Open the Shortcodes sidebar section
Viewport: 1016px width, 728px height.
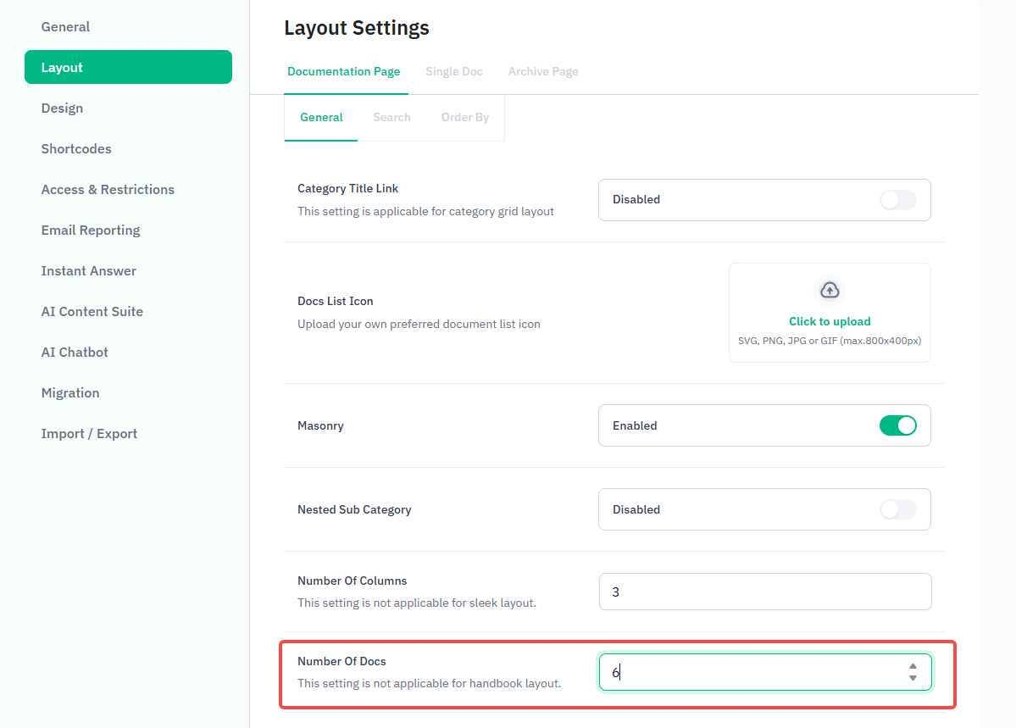(x=76, y=149)
